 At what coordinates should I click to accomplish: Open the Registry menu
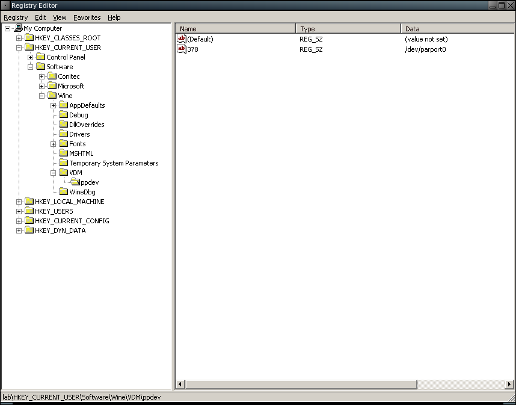tap(16, 17)
